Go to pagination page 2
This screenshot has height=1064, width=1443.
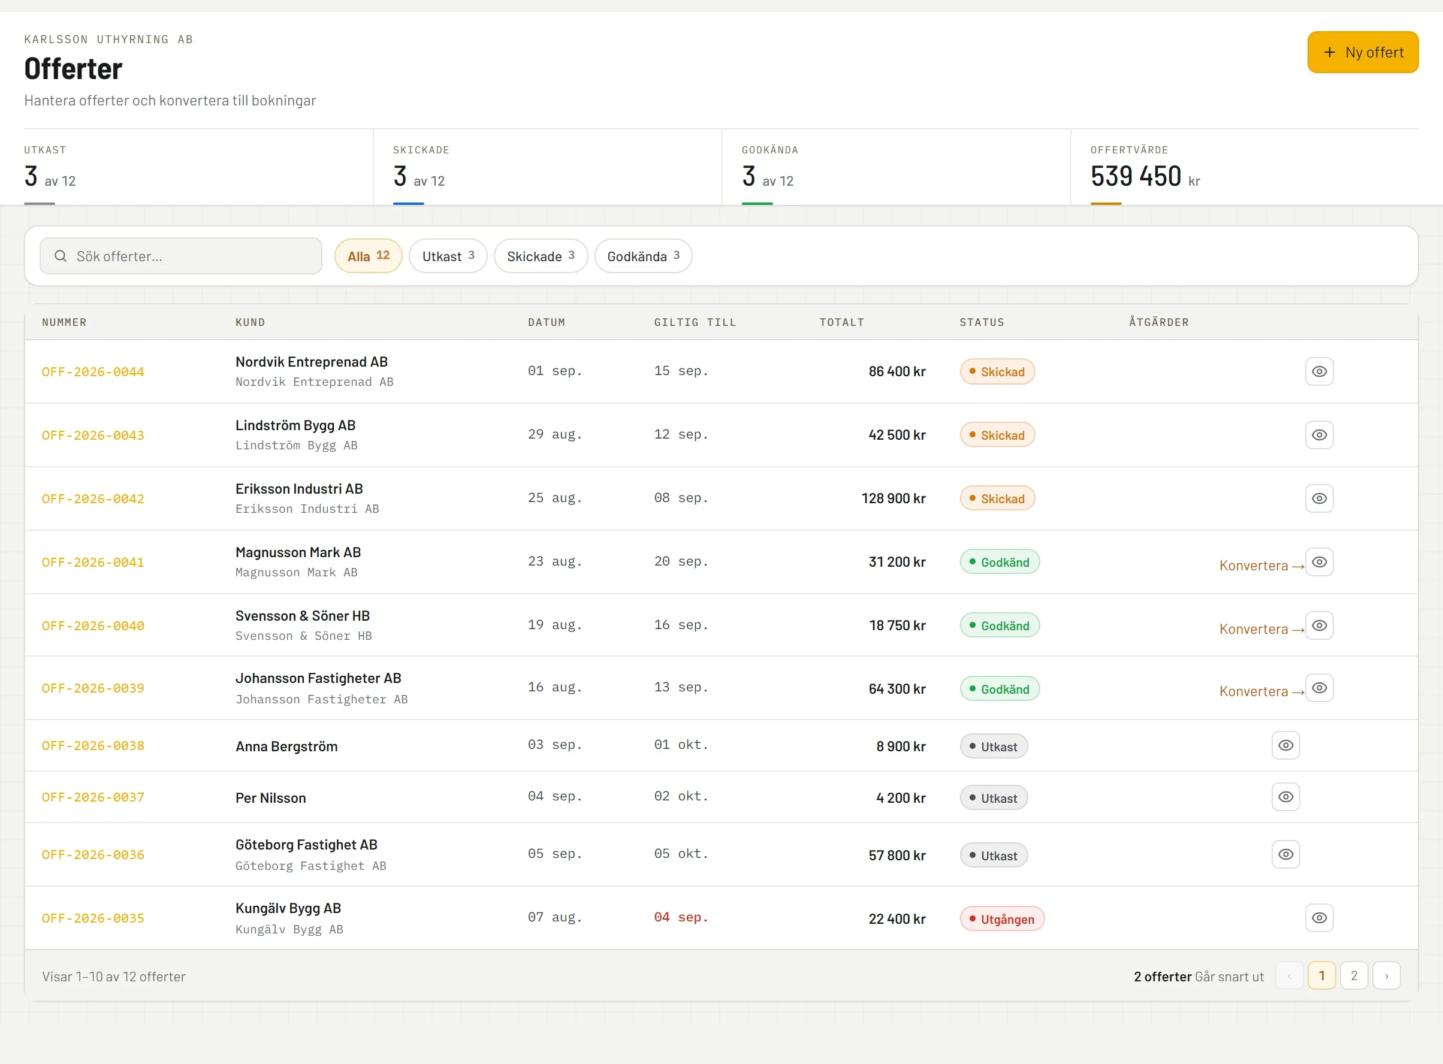click(x=1354, y=975)
